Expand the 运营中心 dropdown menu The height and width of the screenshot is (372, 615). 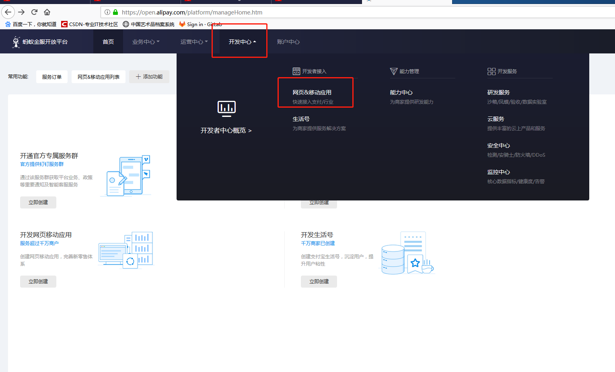click(194, 42)
